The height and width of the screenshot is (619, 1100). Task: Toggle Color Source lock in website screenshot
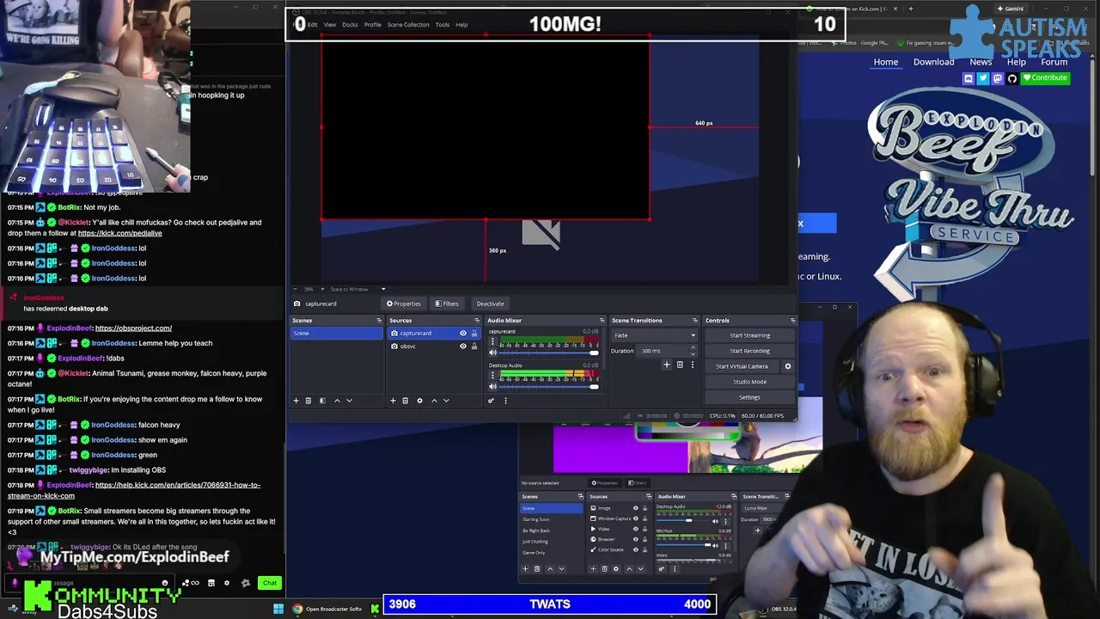[x=645, y=549]
